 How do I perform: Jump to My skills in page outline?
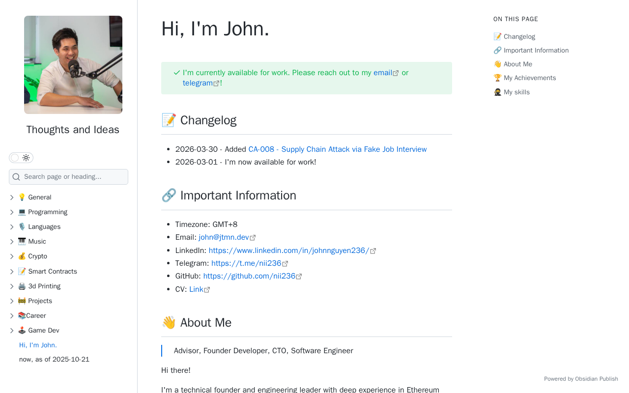point(516,92)
